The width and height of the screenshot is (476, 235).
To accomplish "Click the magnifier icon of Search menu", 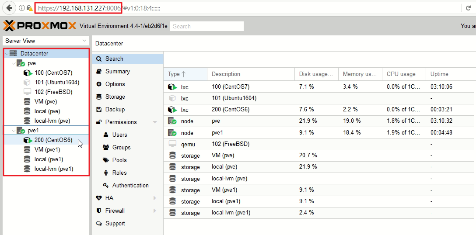I will coord(99,59).
